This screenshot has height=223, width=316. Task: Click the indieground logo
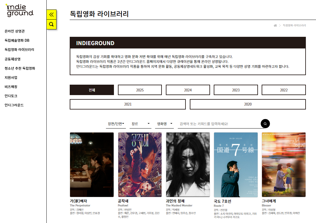[20, 10]
